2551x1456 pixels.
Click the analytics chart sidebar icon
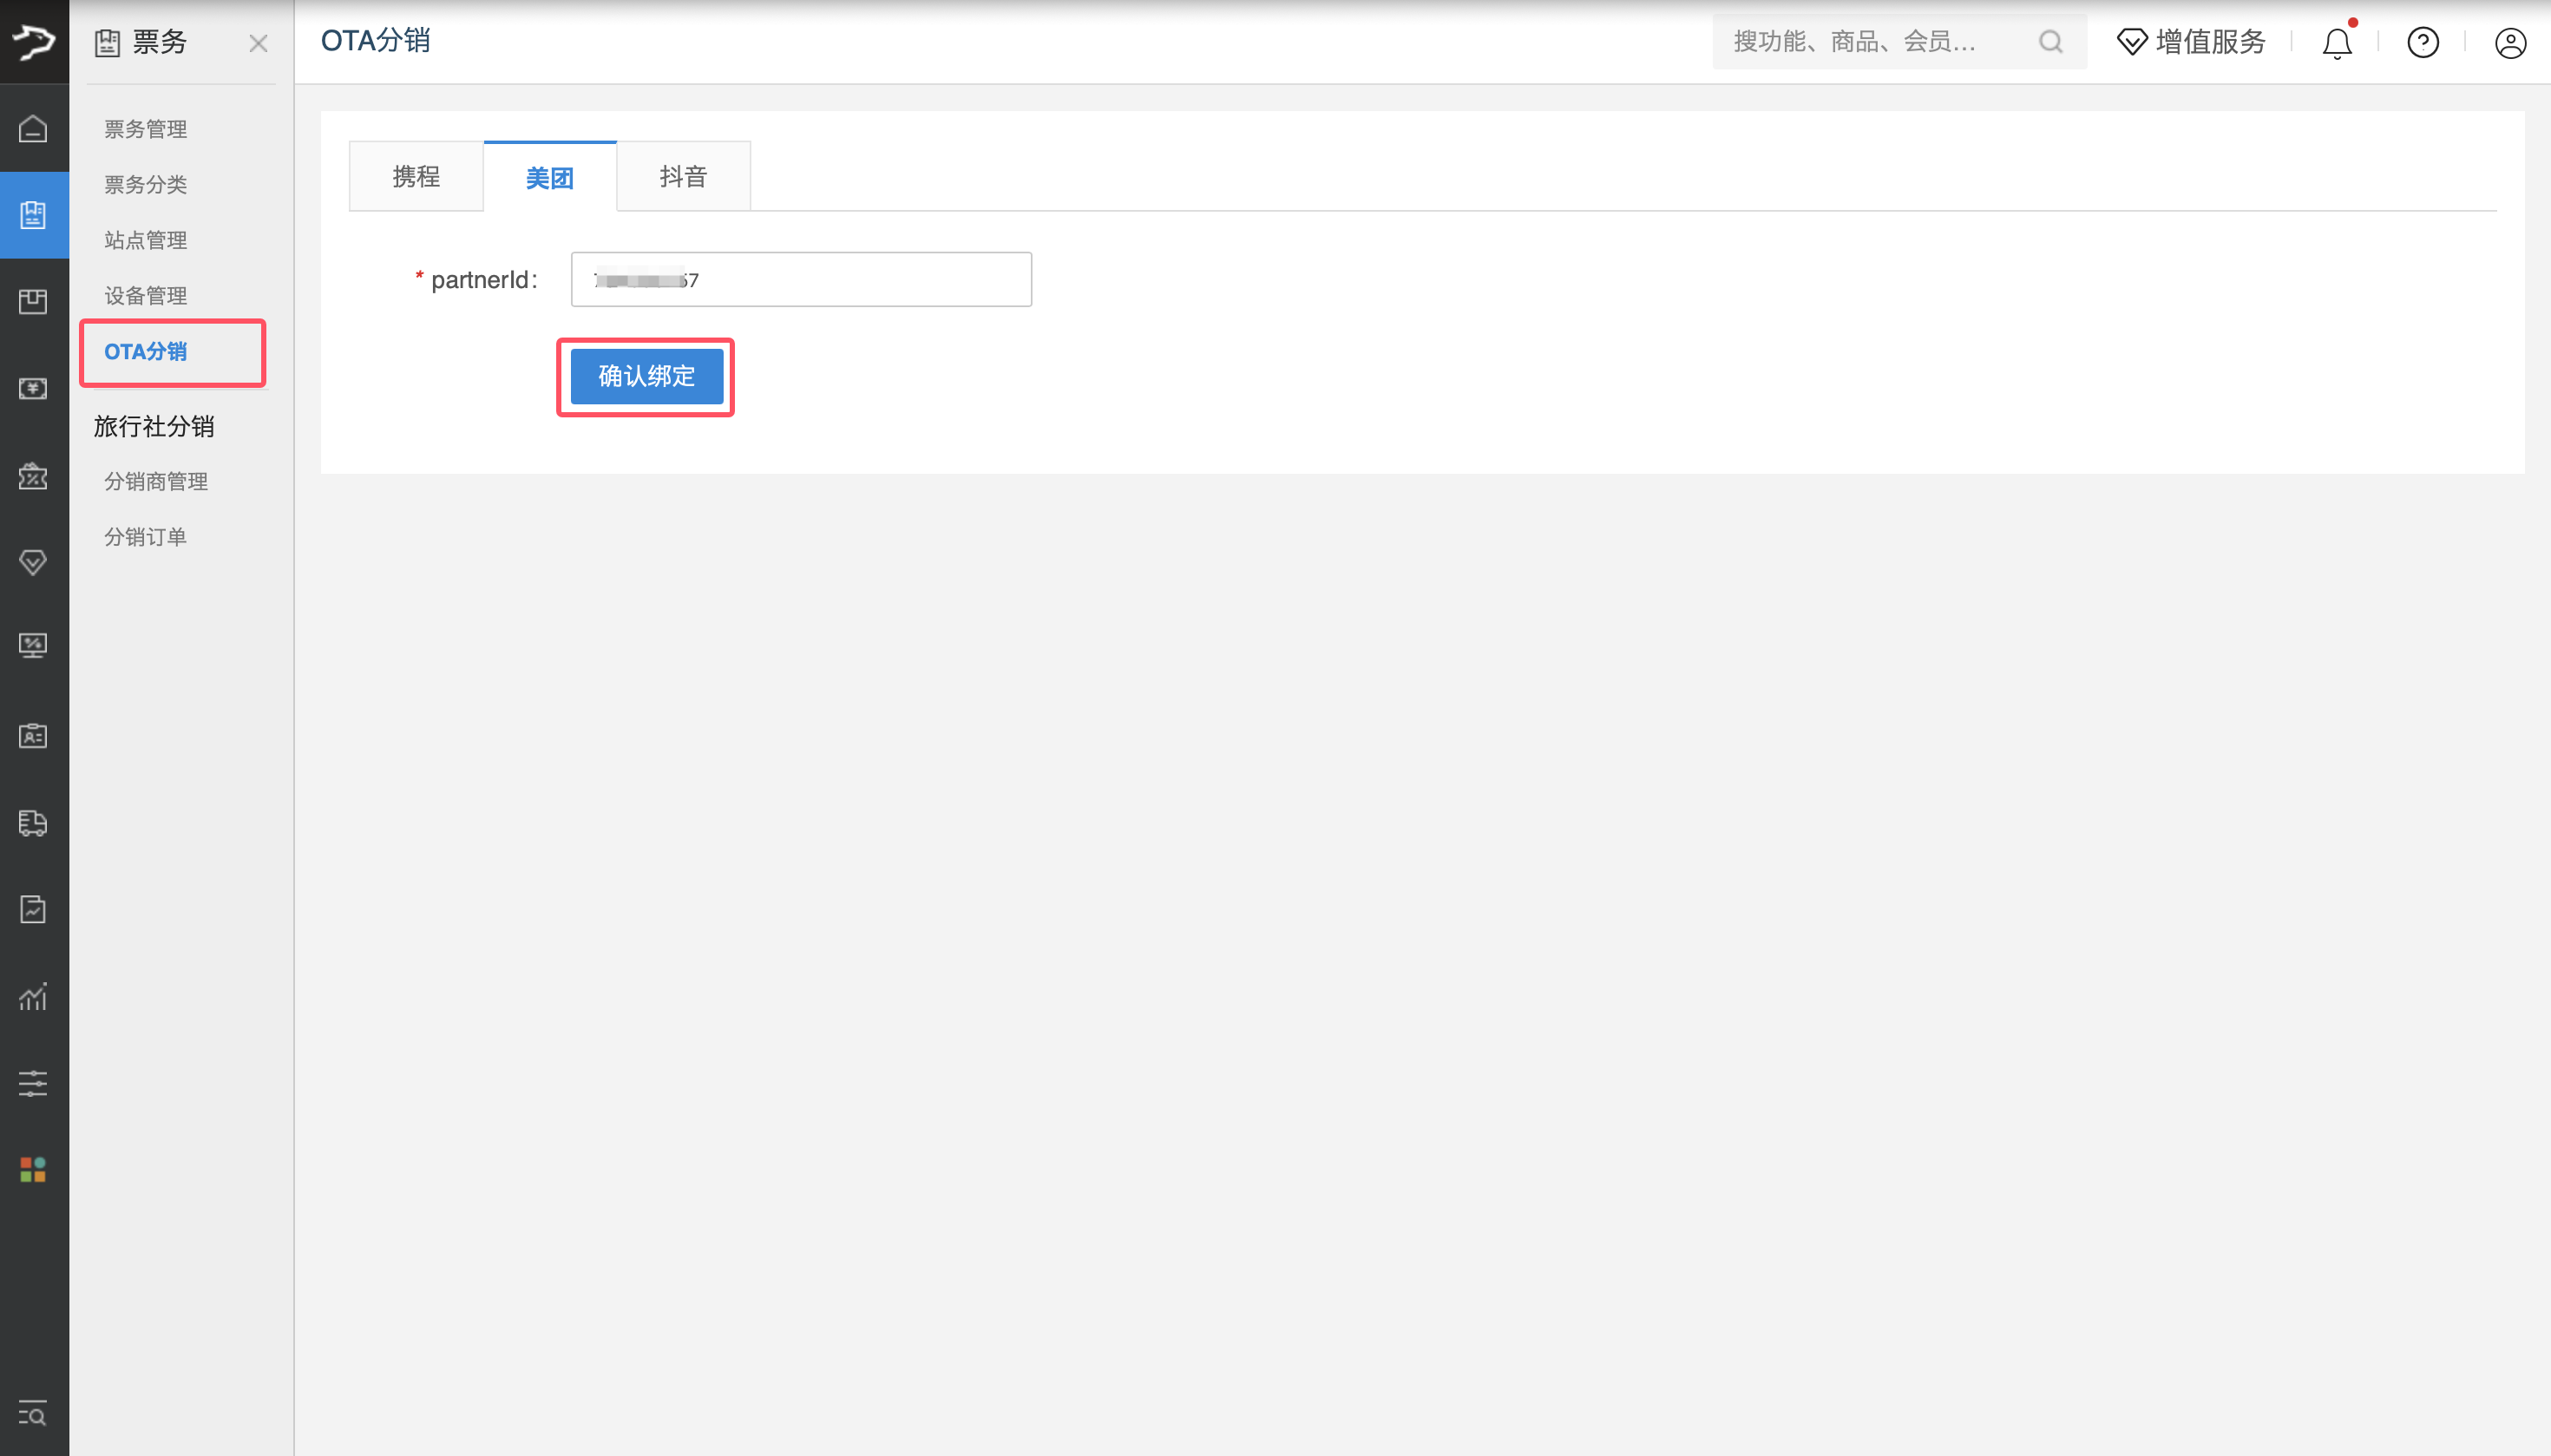(33, 996)
